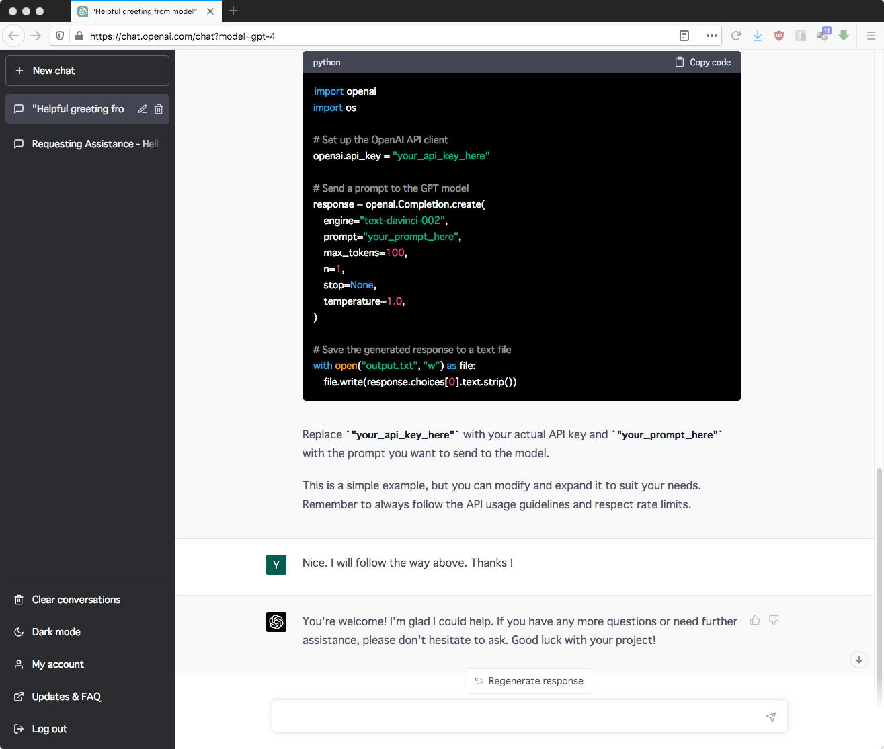The width and height of the screenshot is (884, 749).
Task: Click the extension icon with badge 11
Action: (x=823, y=35)
